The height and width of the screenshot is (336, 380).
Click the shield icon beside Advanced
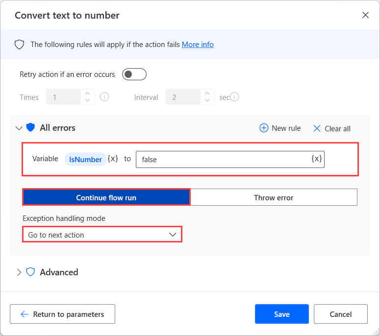pyautogui.click(x=30, y=272)
